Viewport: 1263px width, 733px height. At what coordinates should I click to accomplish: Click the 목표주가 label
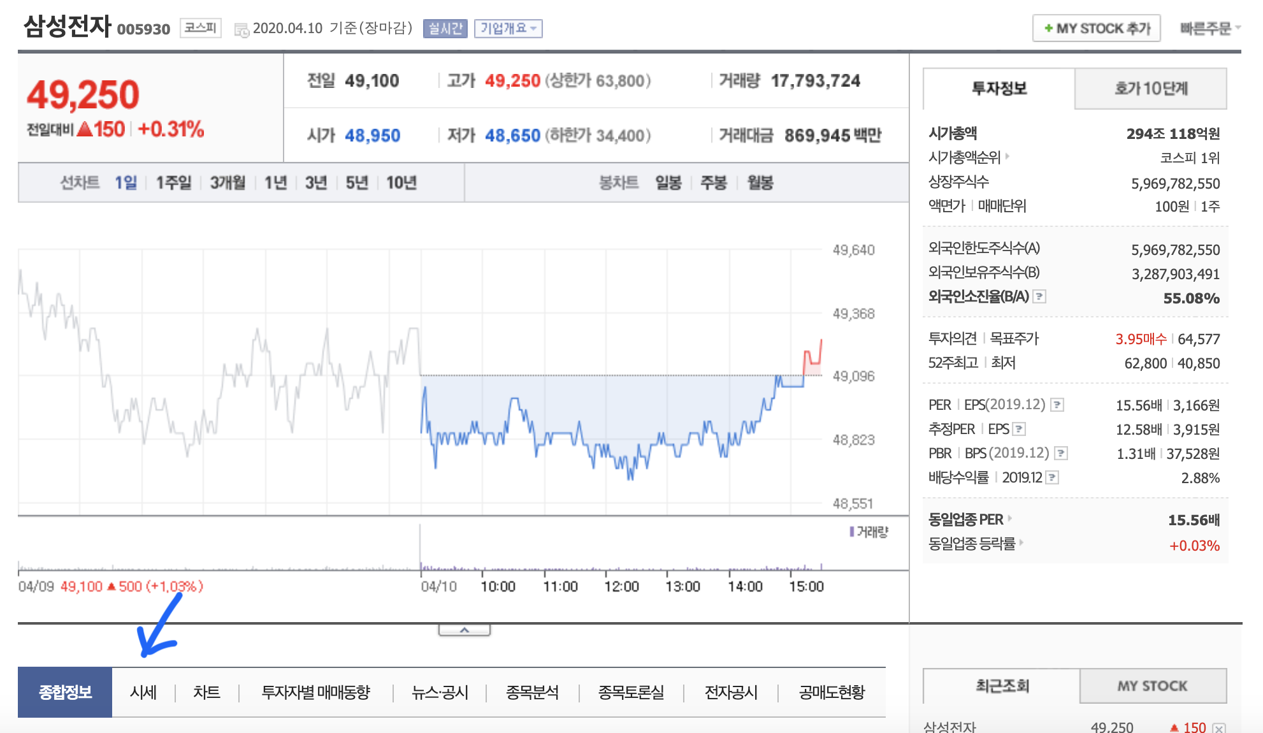click(x=1014, y=338)
